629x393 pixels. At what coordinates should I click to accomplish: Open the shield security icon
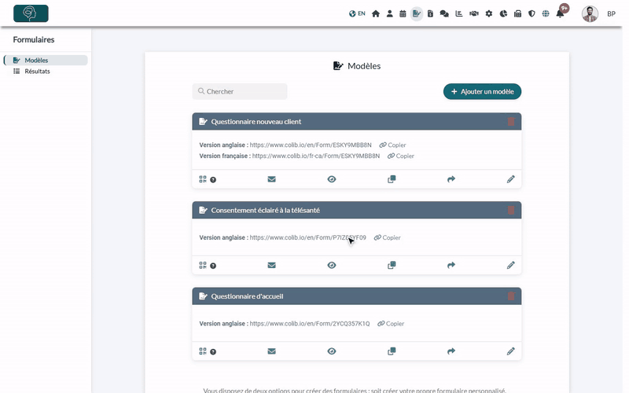532,13
